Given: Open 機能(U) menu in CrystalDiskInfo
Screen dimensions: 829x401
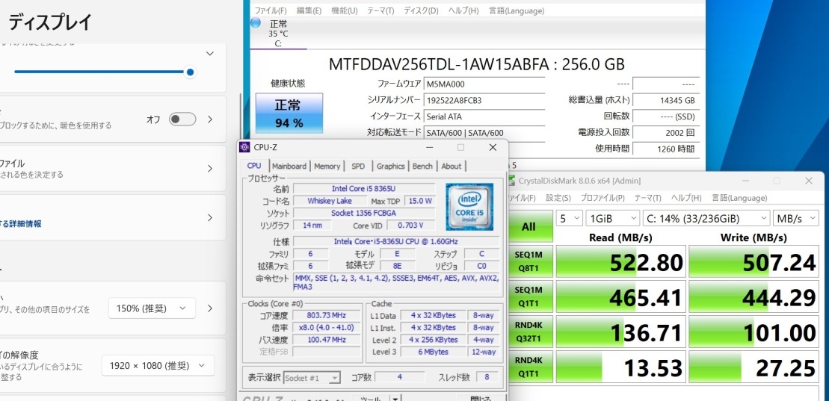Looking at the screenshot, I should pos(344,10).
